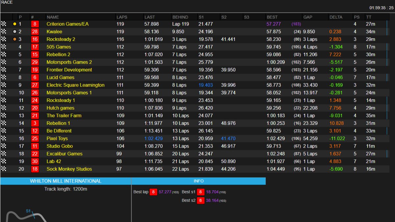Select the team name Motorsports Games 1
The width and height of the screenshot is (395, 222).
69,93
